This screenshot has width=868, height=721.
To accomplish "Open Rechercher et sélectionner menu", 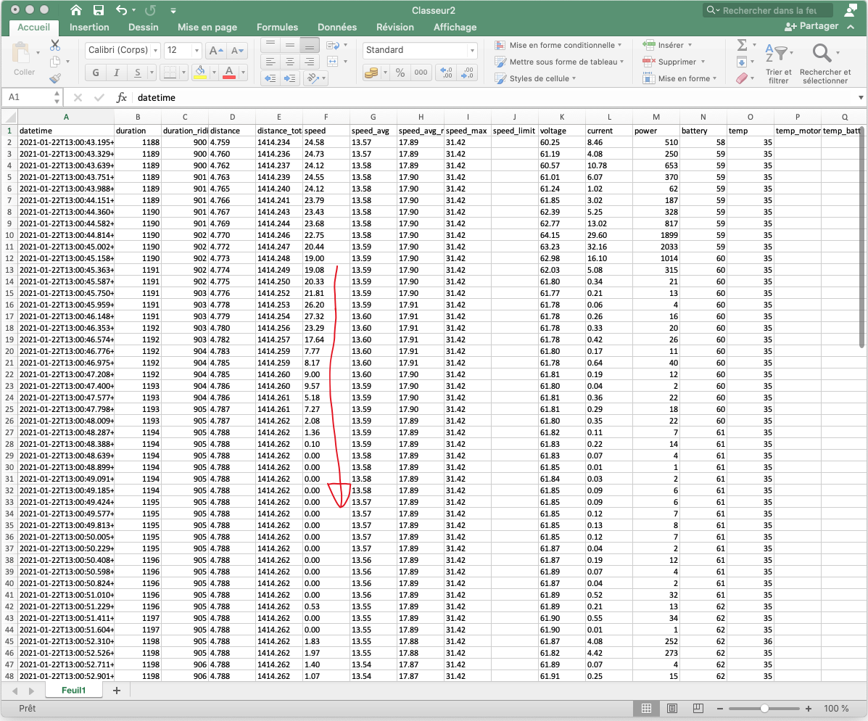I will (x=824, y=64).
